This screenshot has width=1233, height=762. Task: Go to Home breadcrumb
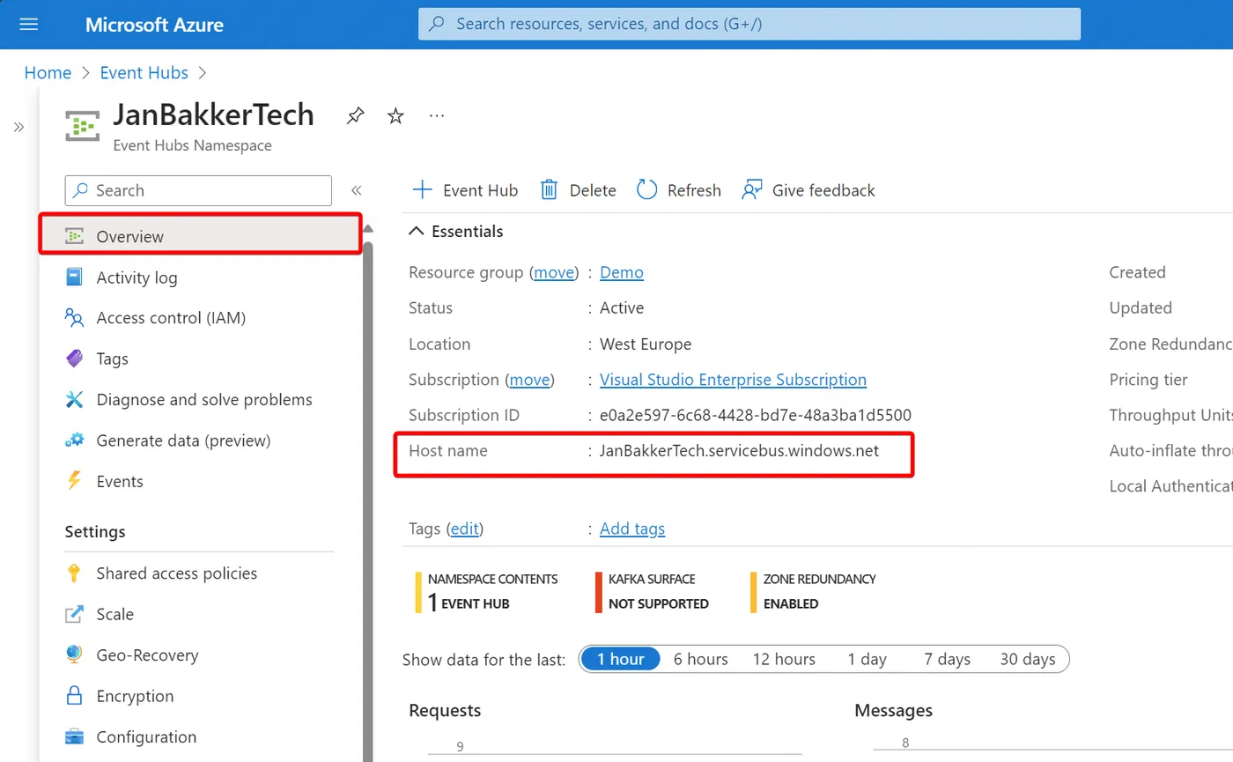[48, 73]
